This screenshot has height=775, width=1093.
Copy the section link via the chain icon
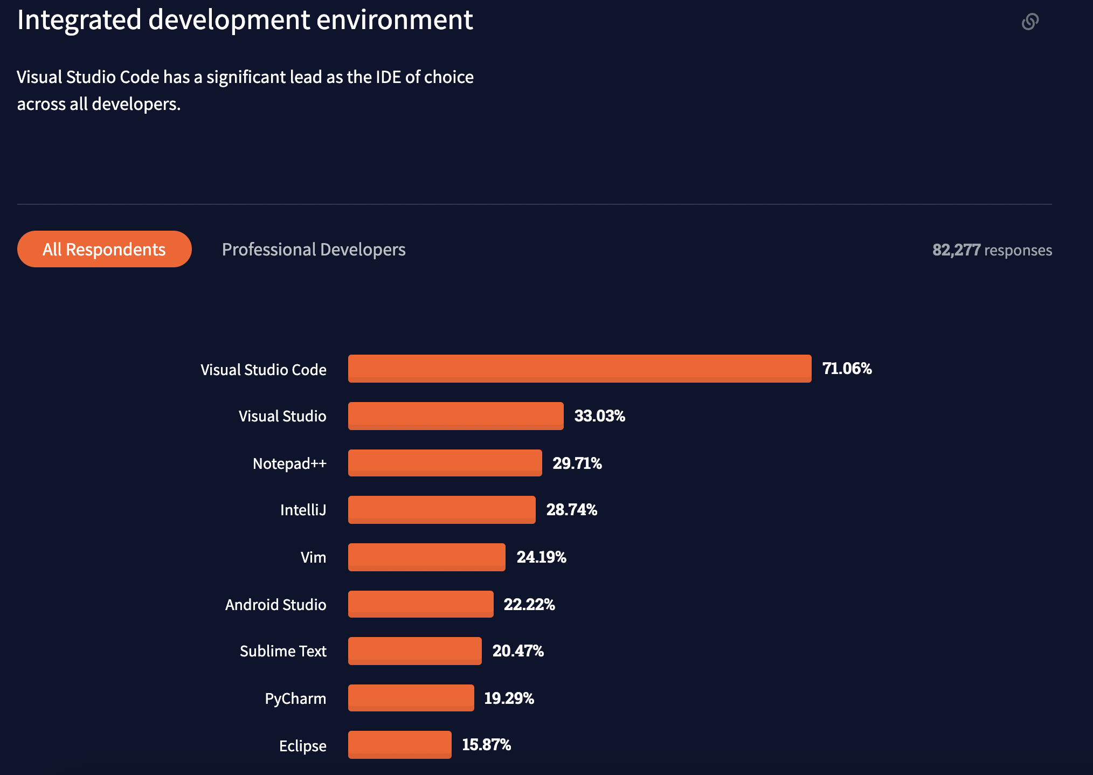point(1030,22)
